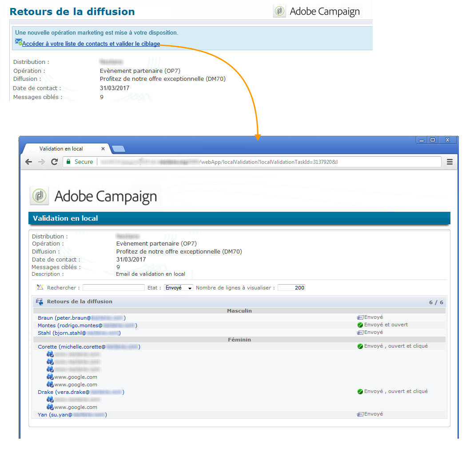Open Yan (su.yan) recipient entry
Image resolution: width=470 pixels, height=456 pixels.
(72, 415)
